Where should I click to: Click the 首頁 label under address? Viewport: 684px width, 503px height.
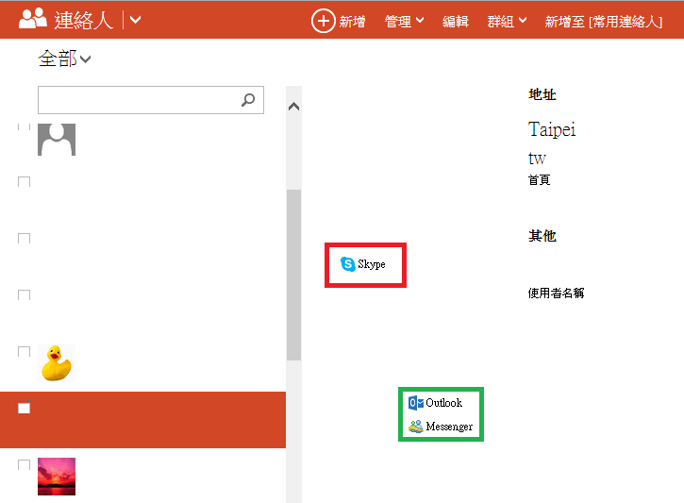[x=539, y=179]
